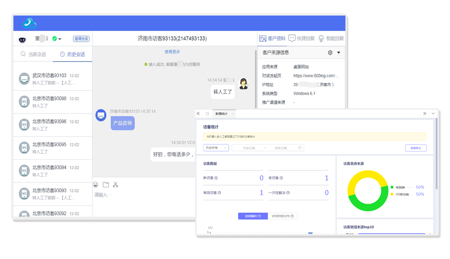
Task: Open the agent online status dropdown
Action: point(60,39)
